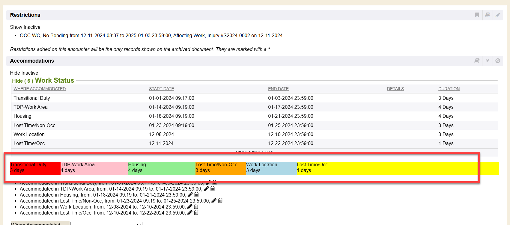Screen dimensions: 510x225
Task: Delete the Housing accommodation entry
Action: [197, 195]
